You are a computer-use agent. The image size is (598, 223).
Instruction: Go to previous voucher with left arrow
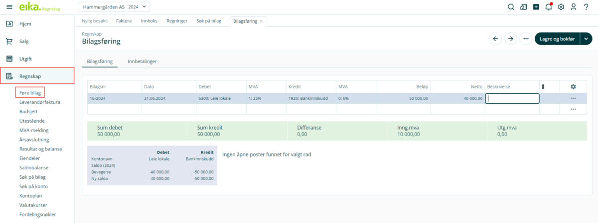click(495, 39)
